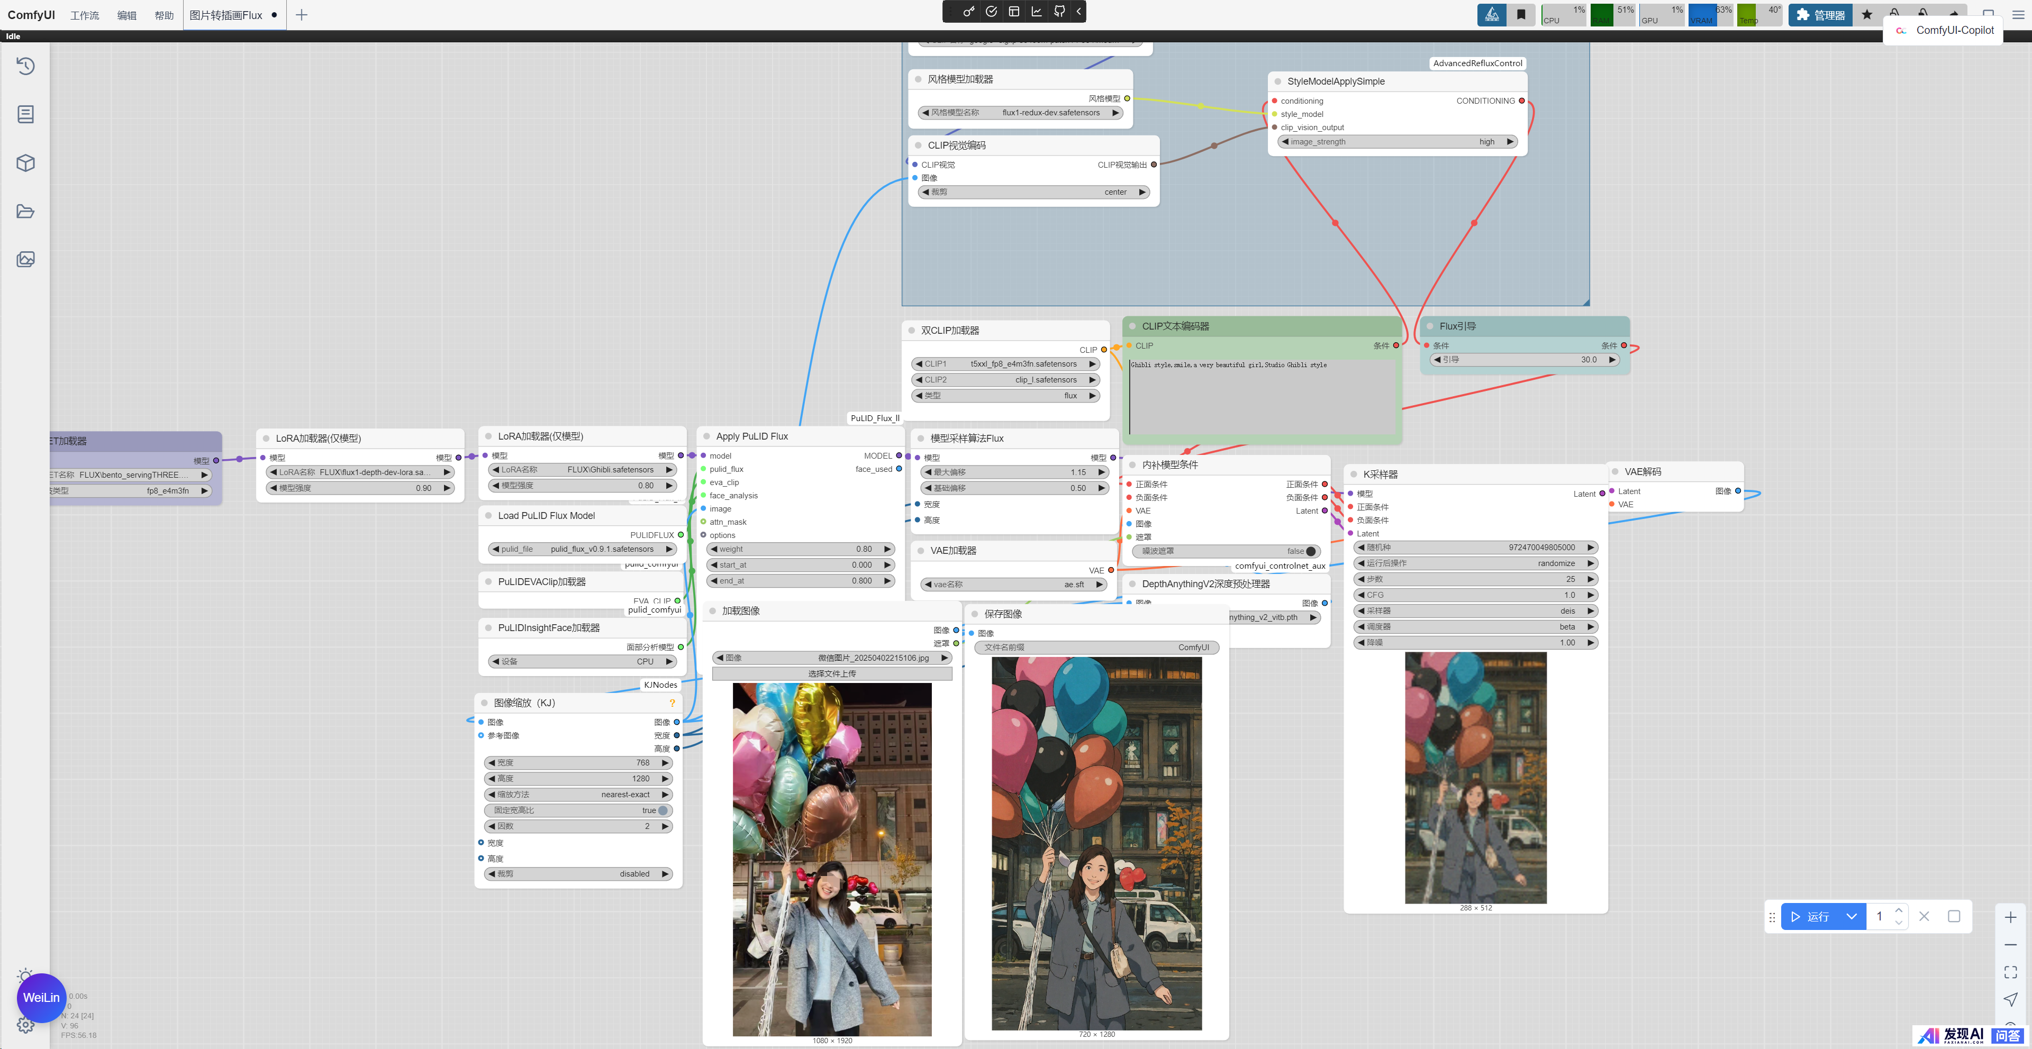Clear the queue with the square icon
This screenshot has height=1049, width=2032.
point(1954,917)
